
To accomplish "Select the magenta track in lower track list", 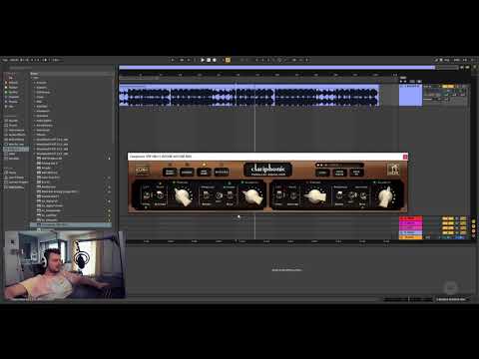I will click(x=410, y=223).
